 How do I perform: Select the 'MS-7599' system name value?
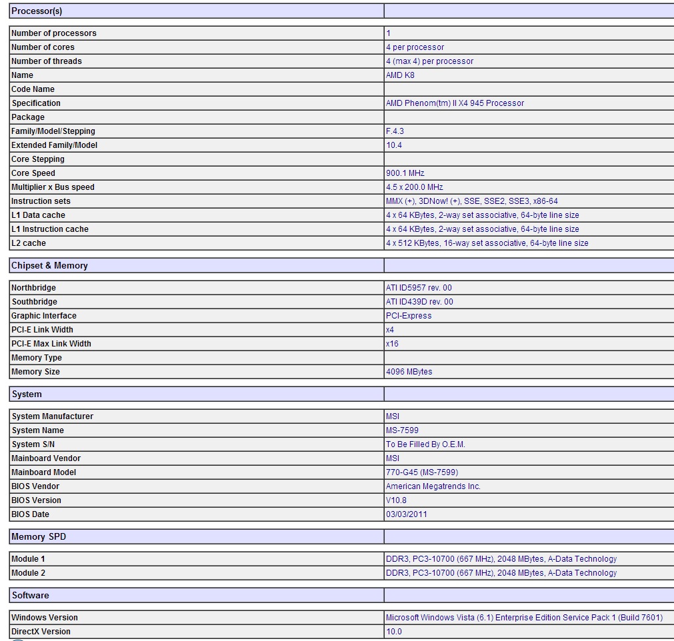402,430
